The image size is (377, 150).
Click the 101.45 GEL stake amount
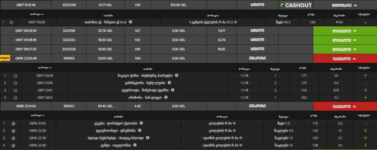coord(105,106)
